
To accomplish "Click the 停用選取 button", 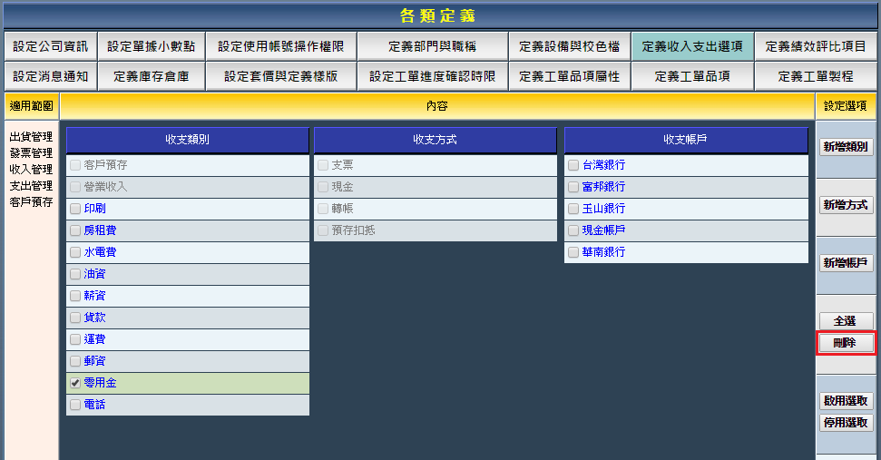I will coord(846,423).
